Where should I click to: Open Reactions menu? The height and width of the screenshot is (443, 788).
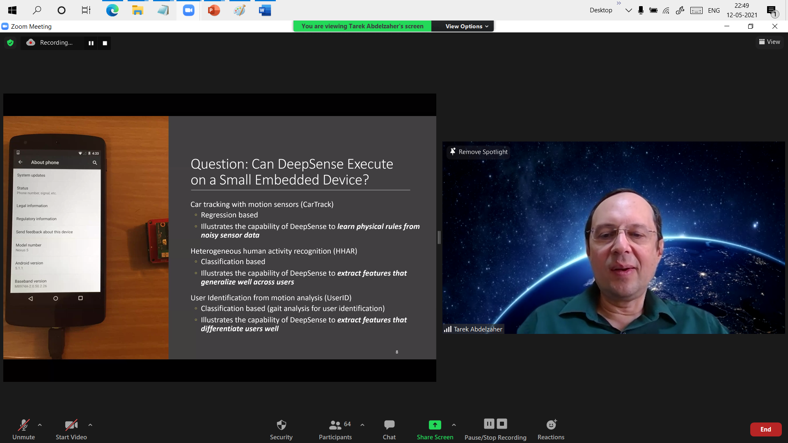(551, 429)
